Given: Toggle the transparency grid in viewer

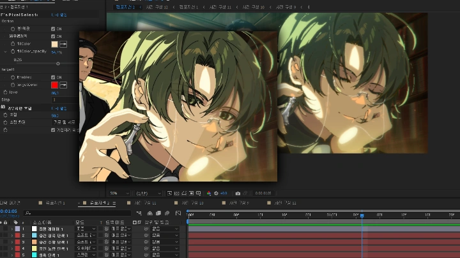Looking at the screenshot, I should click(176, 193).
